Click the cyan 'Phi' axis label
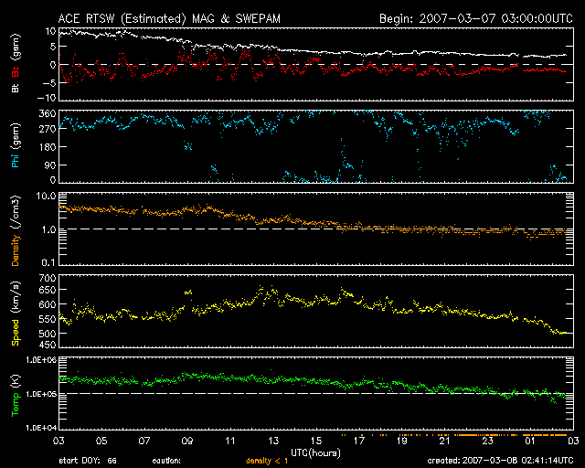Image resolution: width=585 pixels, height=468 pixels. coord(16,159)
